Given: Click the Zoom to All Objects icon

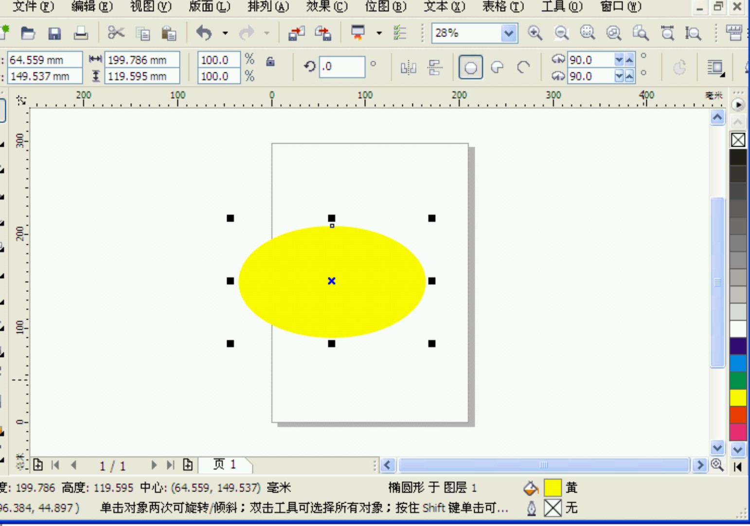Looking at the screenshot, I should 614,33.
